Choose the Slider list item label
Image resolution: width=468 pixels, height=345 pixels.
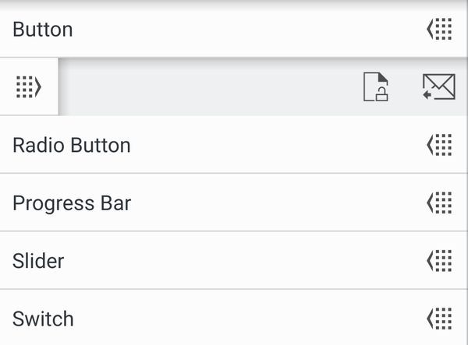point(38,260)
